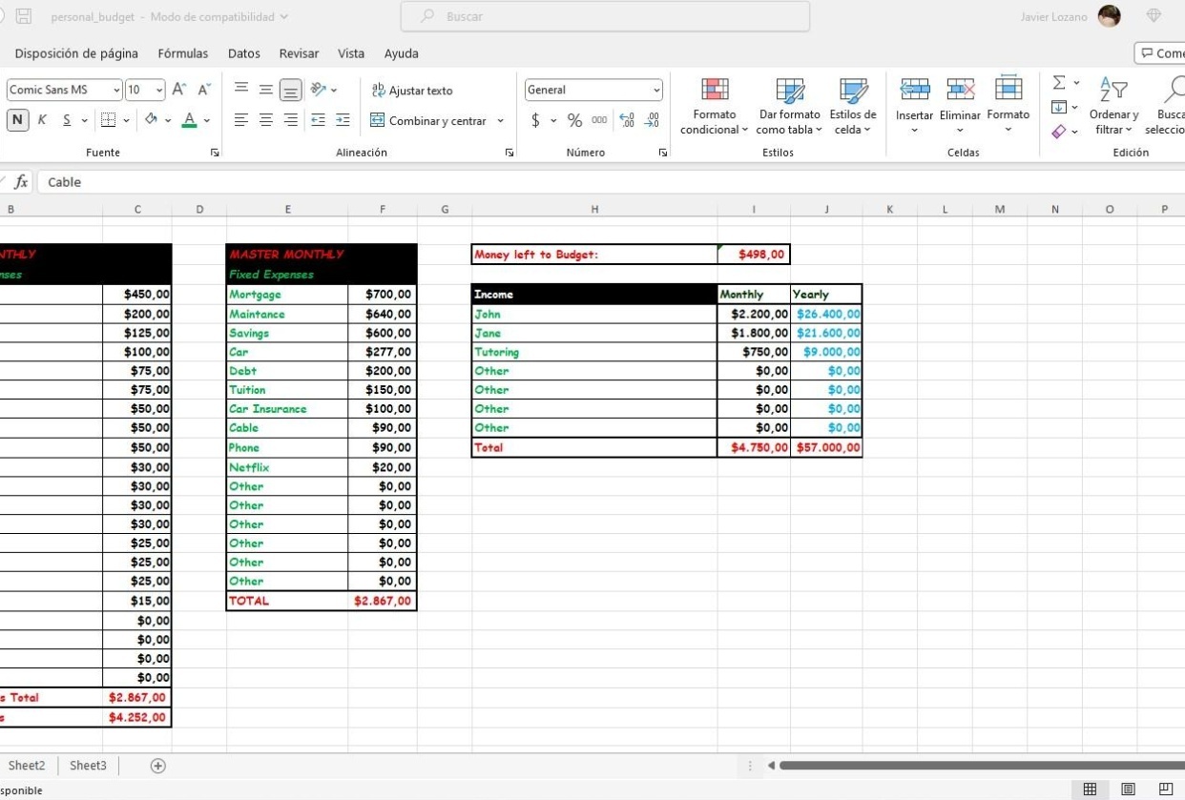Expand the borders dropdown arrow
1185x800 pixels.
127,120
